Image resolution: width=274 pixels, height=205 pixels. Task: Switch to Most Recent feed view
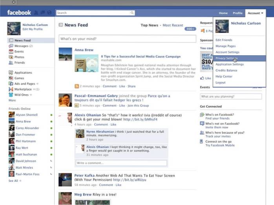click(x=173, y=25)
